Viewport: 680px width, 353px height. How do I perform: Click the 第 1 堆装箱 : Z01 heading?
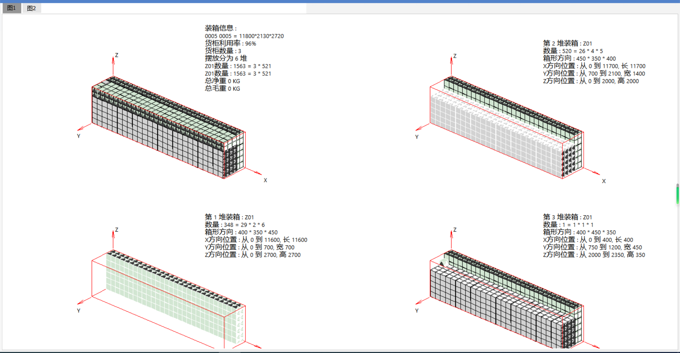click(229, 217)
